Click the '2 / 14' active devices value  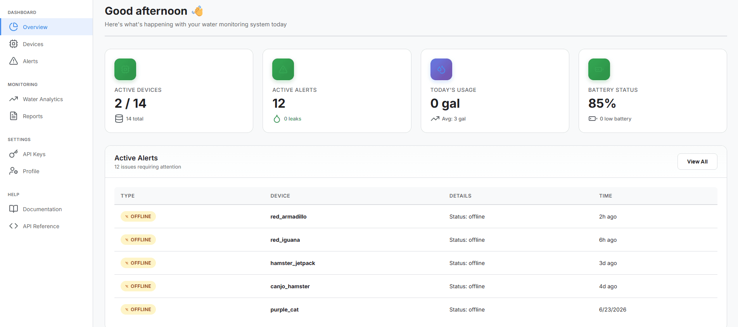point(130,103)
